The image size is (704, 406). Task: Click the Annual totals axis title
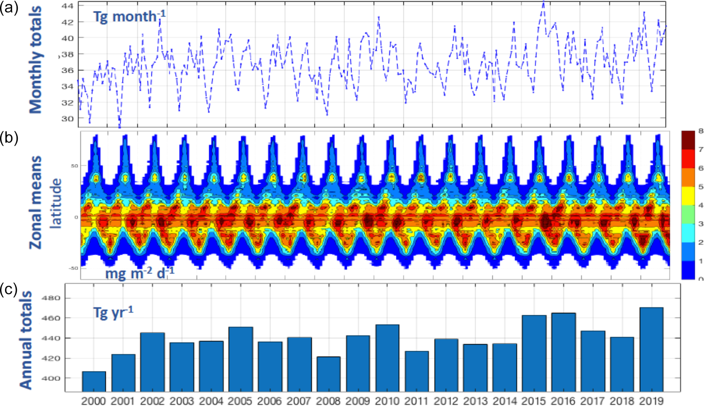click(26, 340)
